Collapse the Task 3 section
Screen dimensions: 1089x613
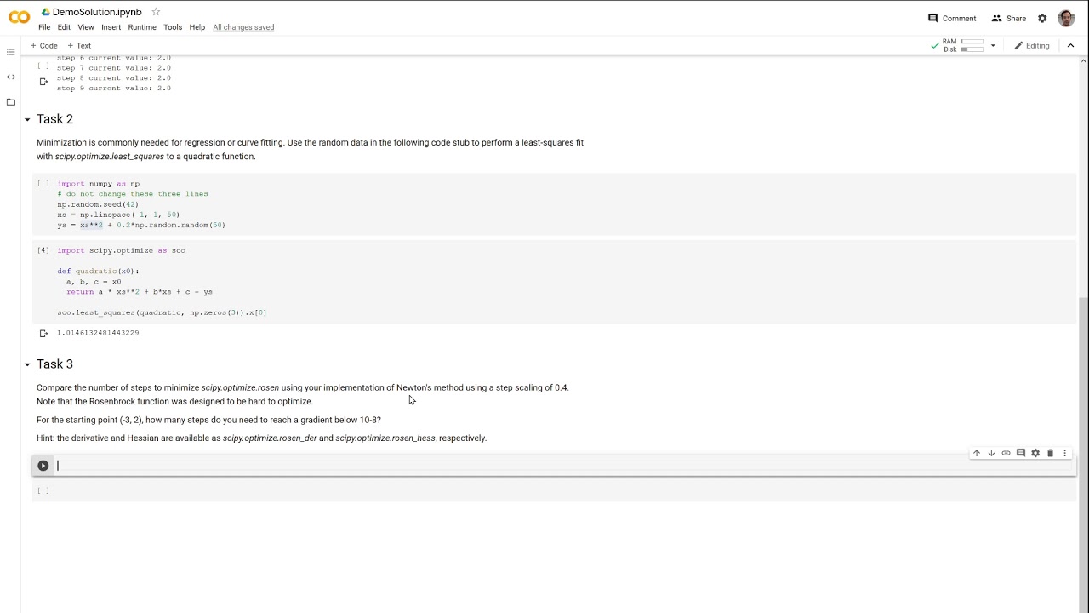pyautogui.click(x=27, y=364)
